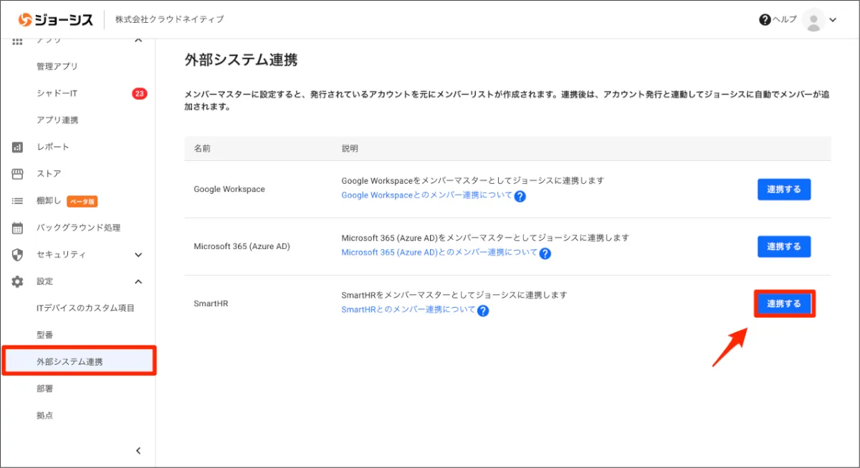Image resolution: width=860 pixels, height=468 pixels.
Task: Click the ベータ版 orange badge
Action: 82,201
